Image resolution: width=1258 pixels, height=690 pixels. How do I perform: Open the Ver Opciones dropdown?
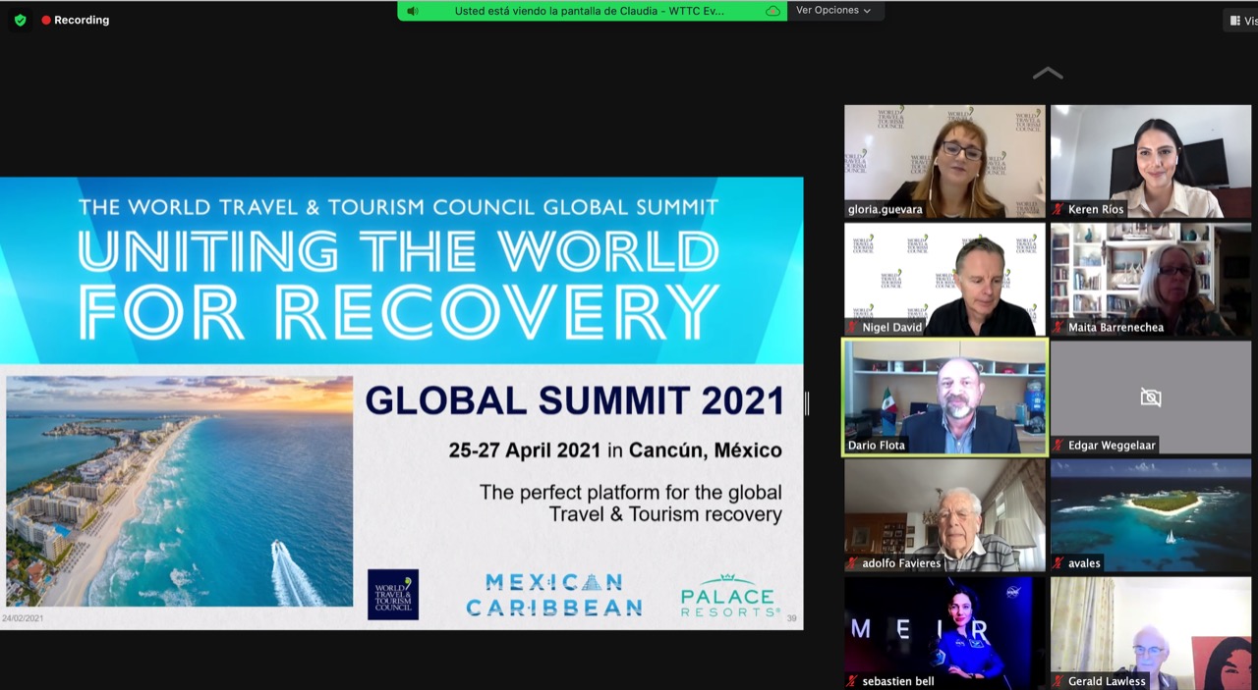pyautogui.click(x=833, y=11)
